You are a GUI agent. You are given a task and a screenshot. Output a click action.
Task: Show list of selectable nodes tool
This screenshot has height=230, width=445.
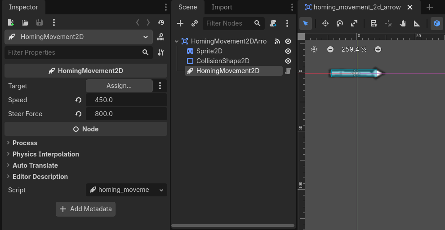374,23
